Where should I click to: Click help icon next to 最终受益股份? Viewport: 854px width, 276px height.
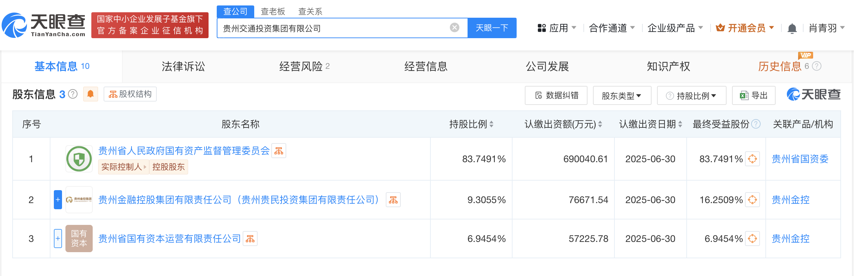tap(756, 124)
